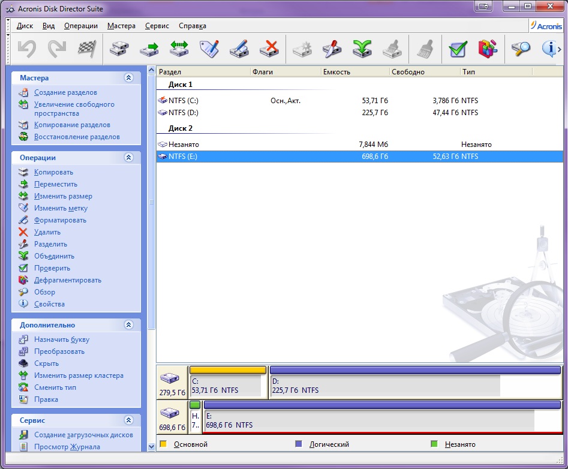Select the NTFS (C:) partition row

click(360, 100)
